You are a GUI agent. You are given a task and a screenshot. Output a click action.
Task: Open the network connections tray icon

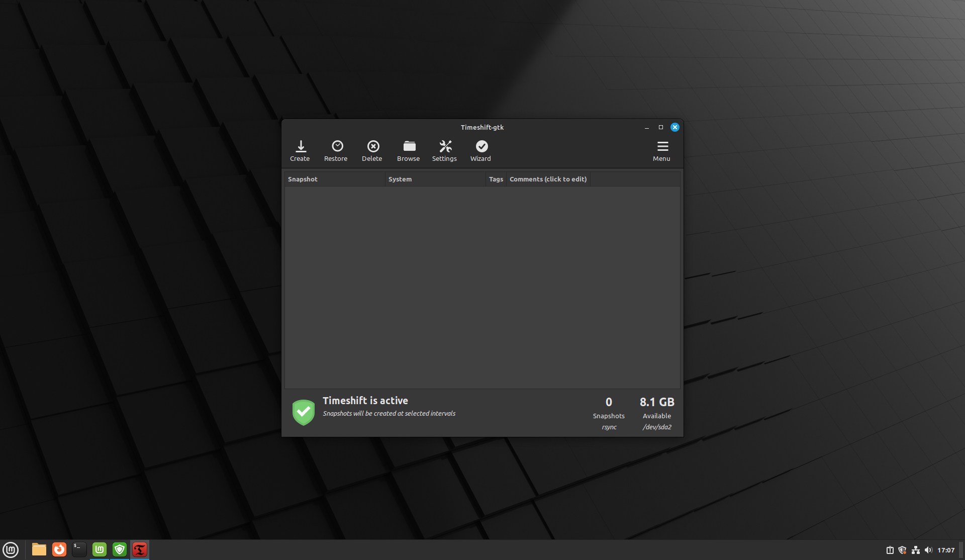point(916,550)
